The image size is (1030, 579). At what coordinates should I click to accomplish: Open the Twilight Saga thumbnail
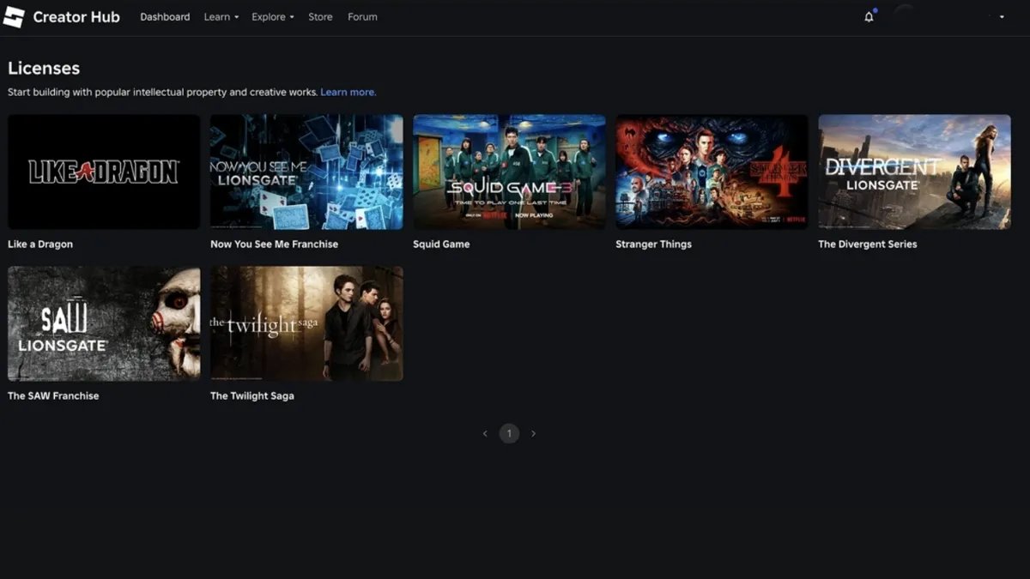pyautogui.click(x=306, y=323)
